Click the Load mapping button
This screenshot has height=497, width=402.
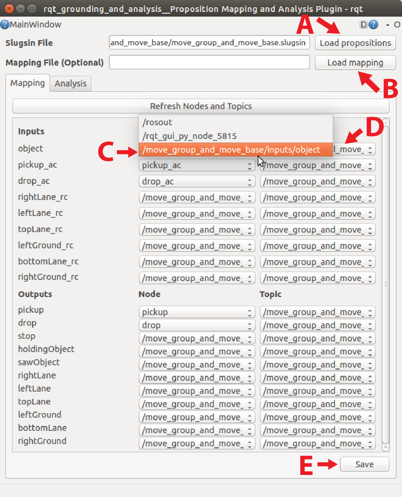pos(355,63)
